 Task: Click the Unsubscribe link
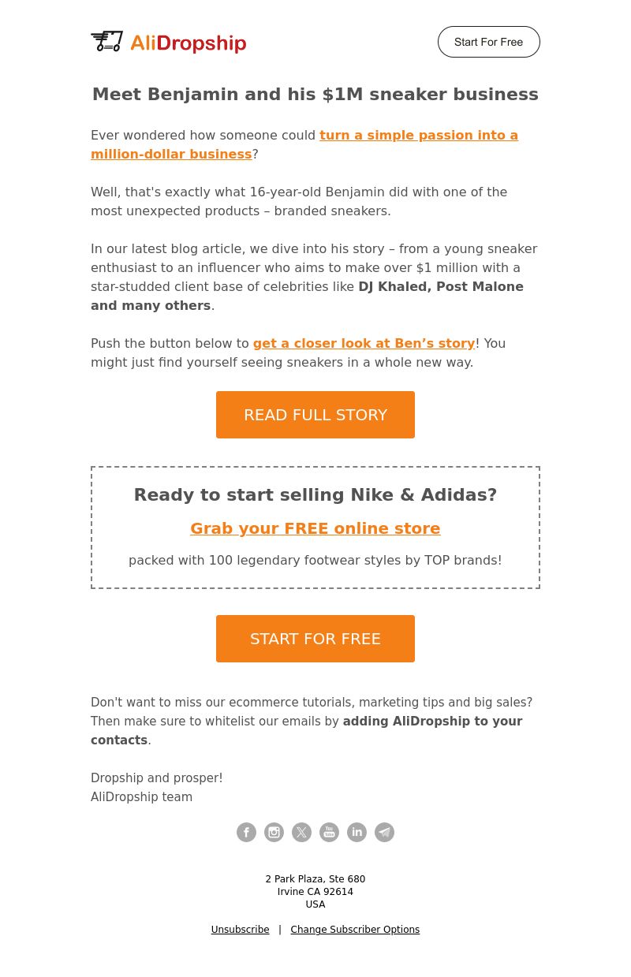tap(240, 930)
